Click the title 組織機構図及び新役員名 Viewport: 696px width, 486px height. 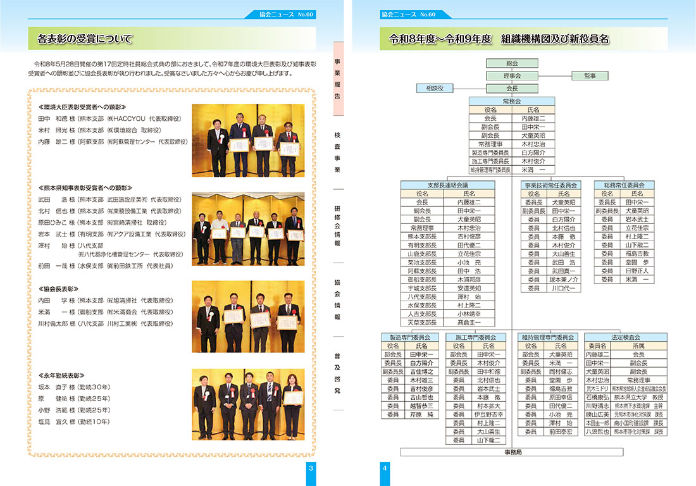tap(555, 39)
